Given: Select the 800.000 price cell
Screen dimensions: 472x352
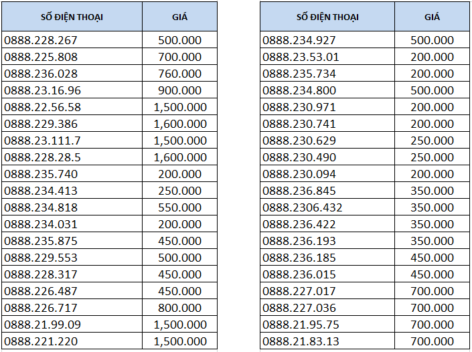Looking at the screenshot, I should click(179, 308).
